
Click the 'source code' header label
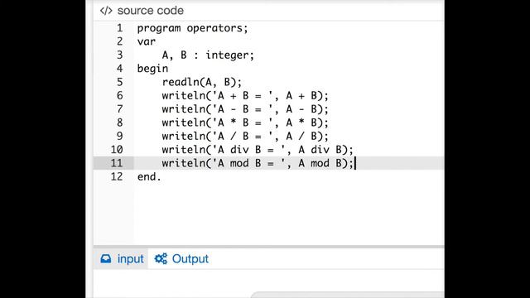coord(151,11)
